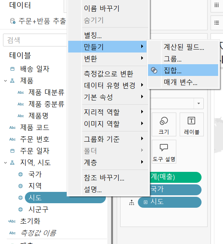Click calendar icon beside 주문 일자

click(x=12, y=151)
